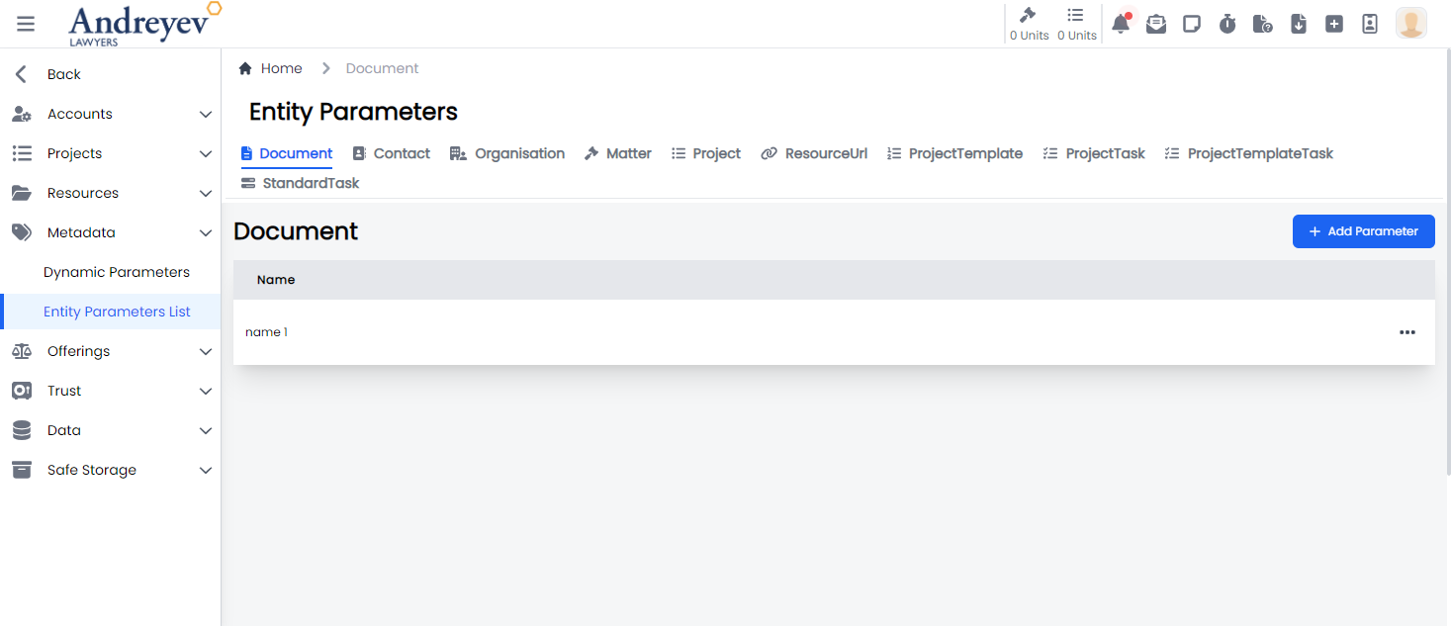The width and height of the screenshot is (1451, 626).
Task: Open the notifications bell
Action: [x=1121, y=23]
